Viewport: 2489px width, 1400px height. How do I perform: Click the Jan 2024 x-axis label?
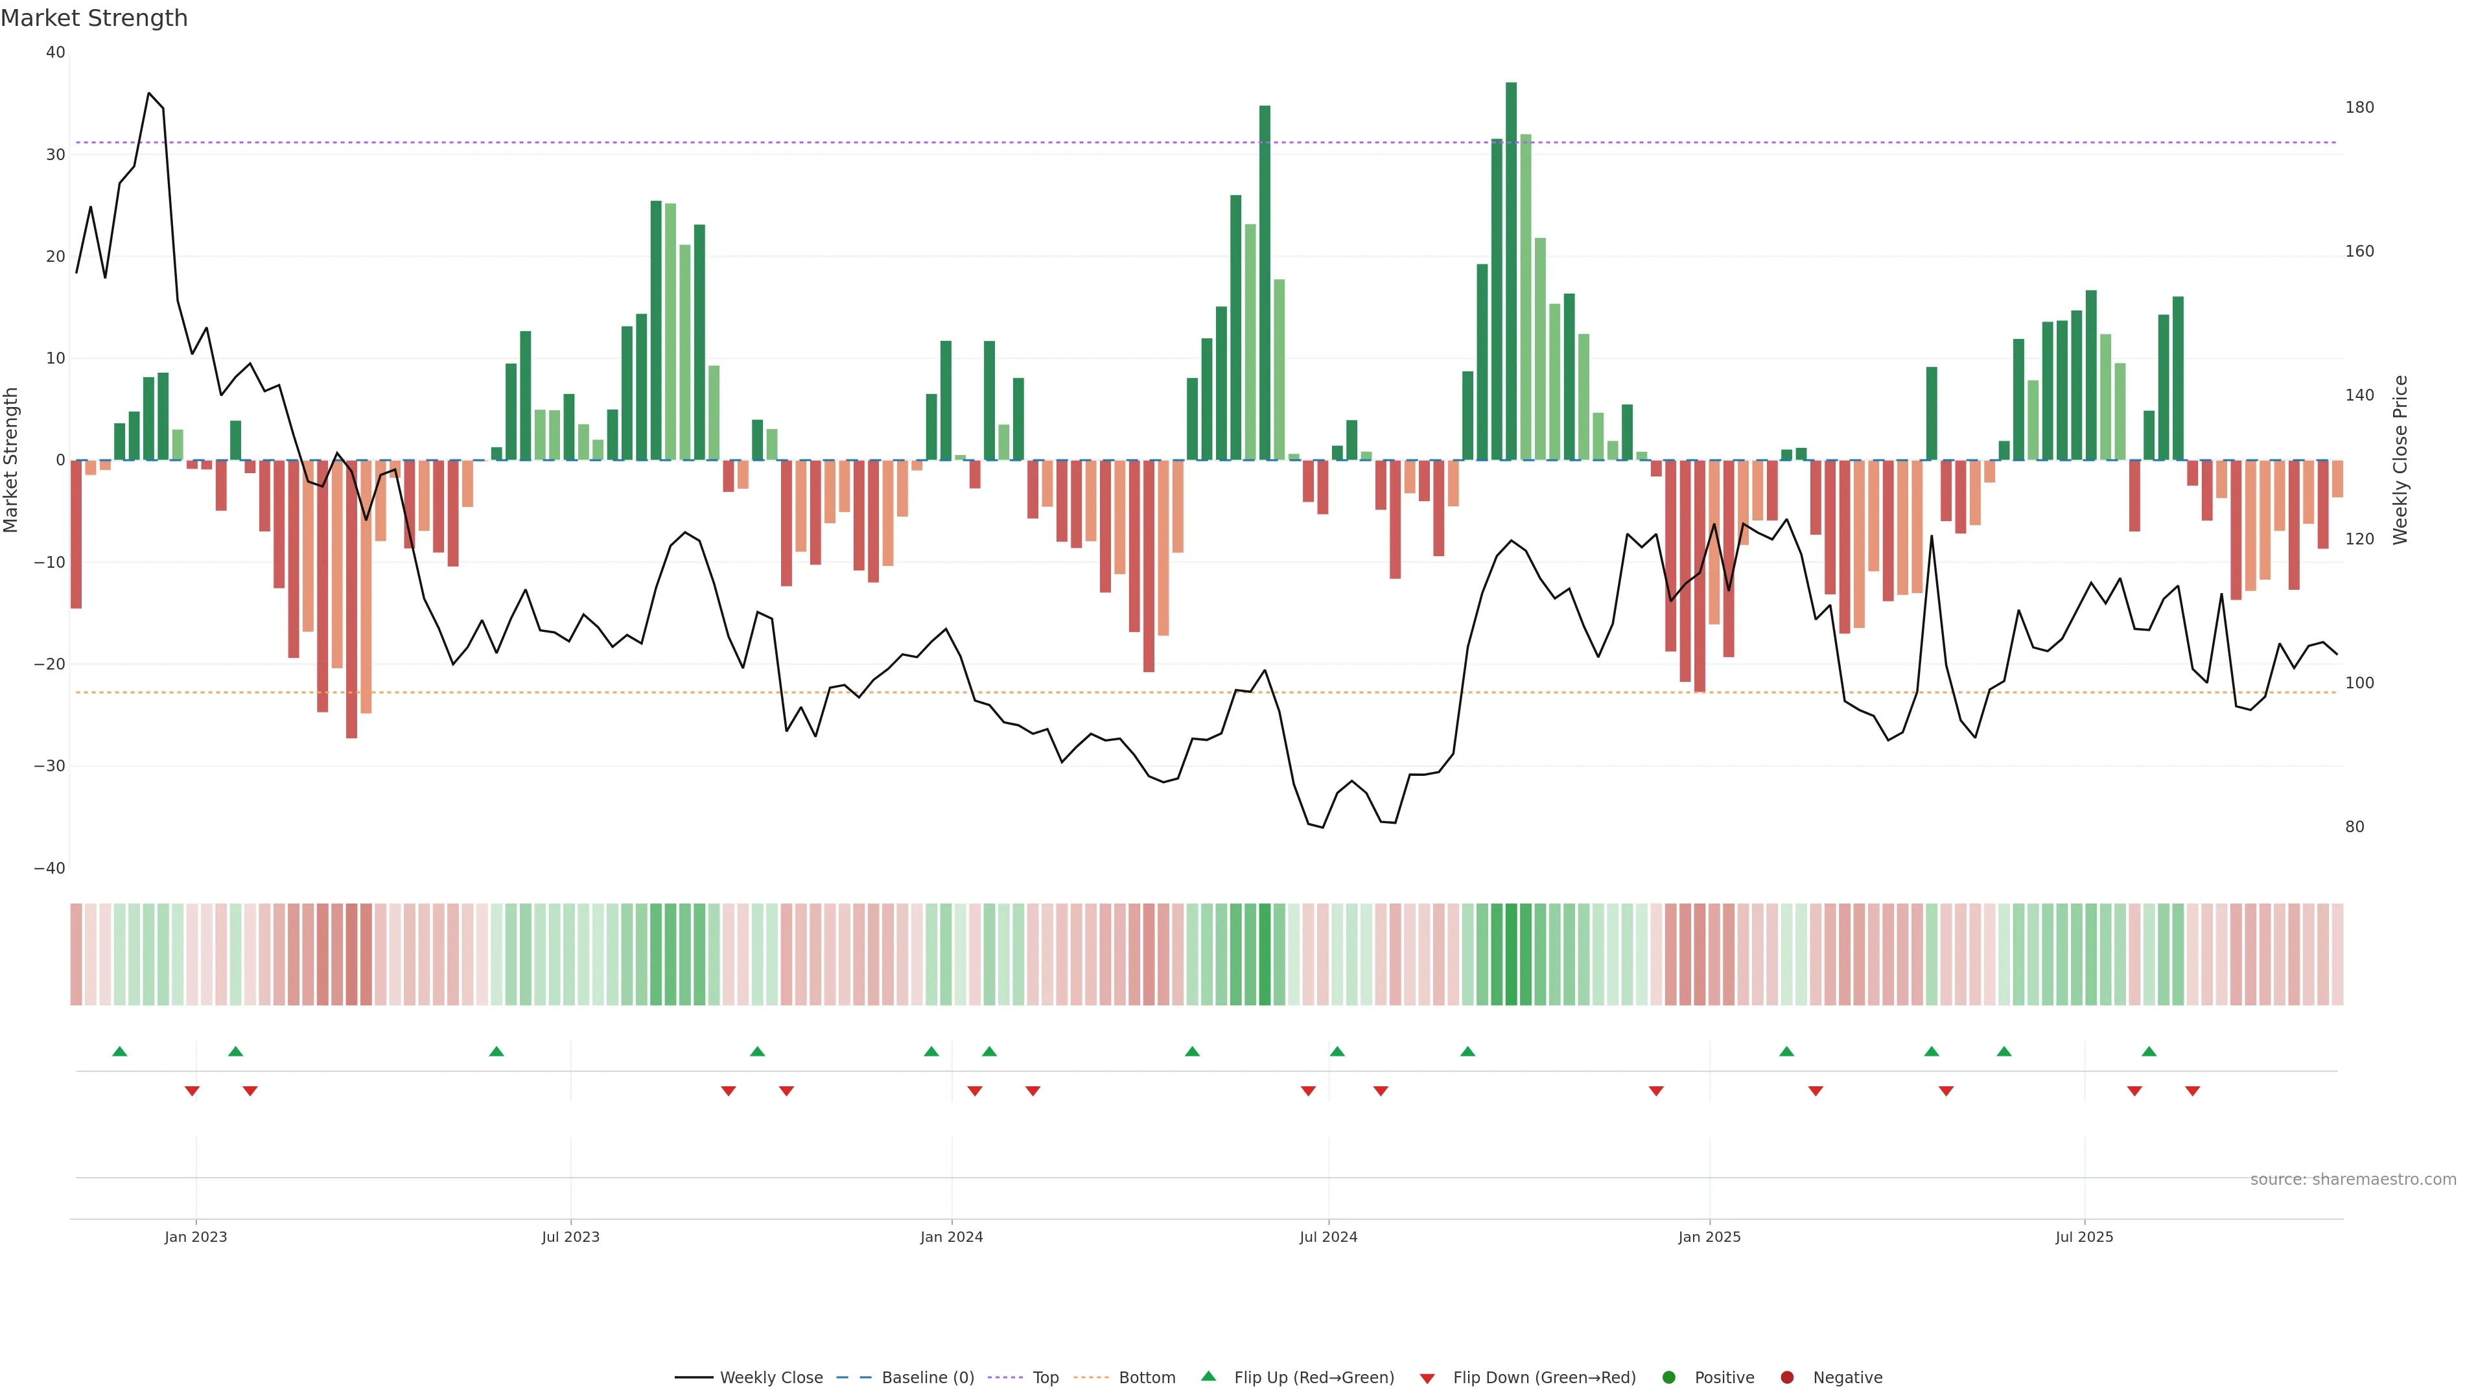point(951,1237)
